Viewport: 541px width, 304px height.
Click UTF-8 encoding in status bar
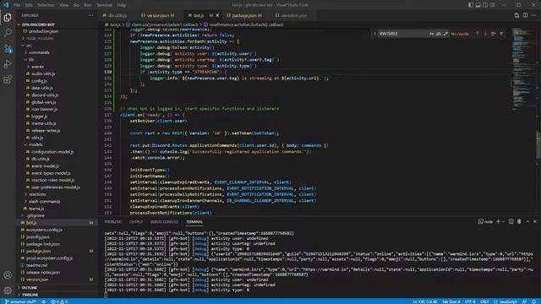tap(470, 301)
